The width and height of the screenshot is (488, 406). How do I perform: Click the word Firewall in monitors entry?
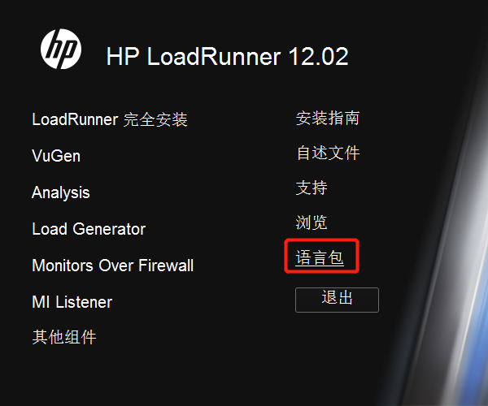[x=166, y=266]
